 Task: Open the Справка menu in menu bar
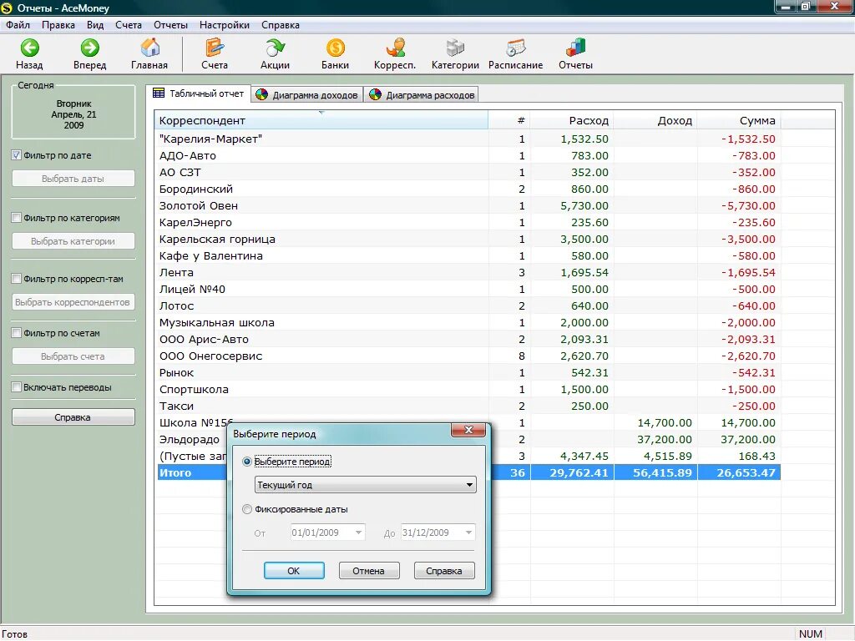pos(281,25)
